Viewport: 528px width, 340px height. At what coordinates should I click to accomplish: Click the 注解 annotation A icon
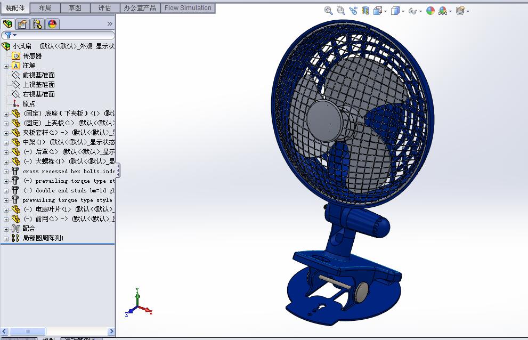[x=16, y=66]
